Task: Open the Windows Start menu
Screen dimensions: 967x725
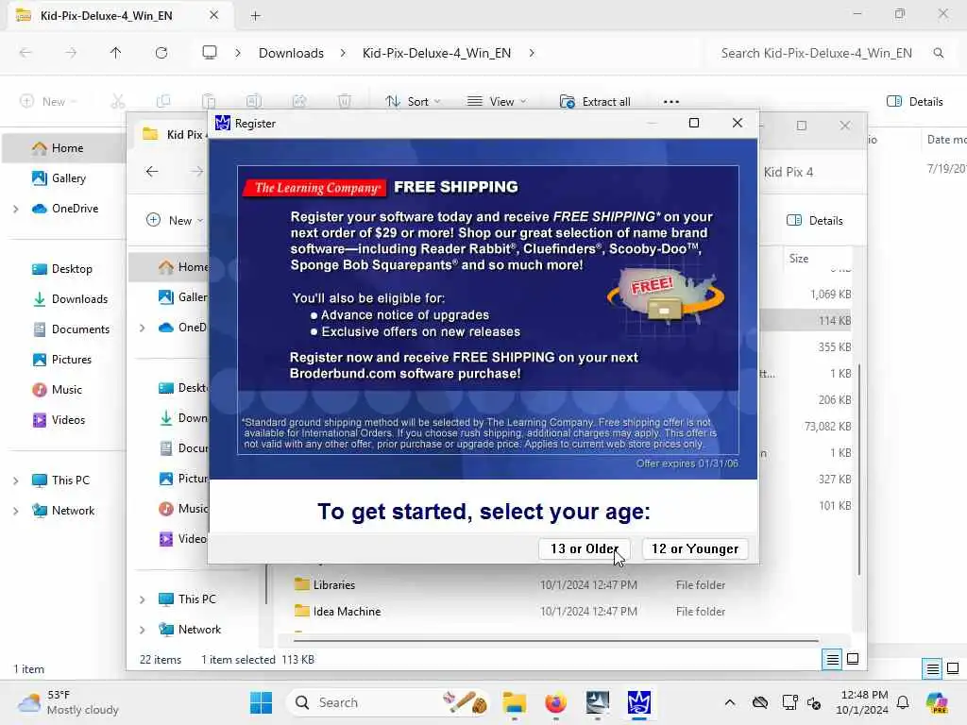Action: (x=261, y=702)
